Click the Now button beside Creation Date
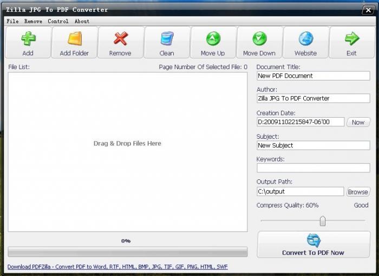 [x=358, y=122]
